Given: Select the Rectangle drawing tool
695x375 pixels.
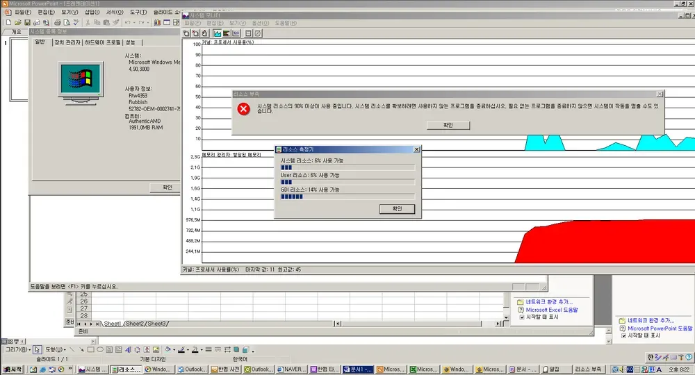Looking at the screenshot, I should click(91, 350).
